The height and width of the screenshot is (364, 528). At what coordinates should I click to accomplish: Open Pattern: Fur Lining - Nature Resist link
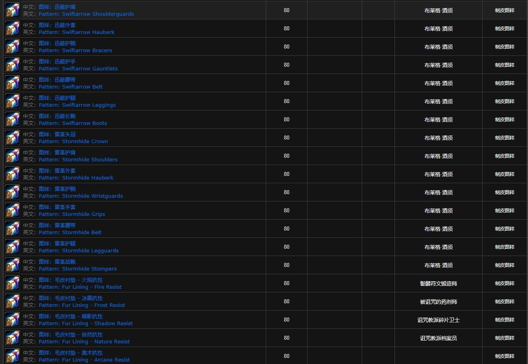click(x=84, y=342)
